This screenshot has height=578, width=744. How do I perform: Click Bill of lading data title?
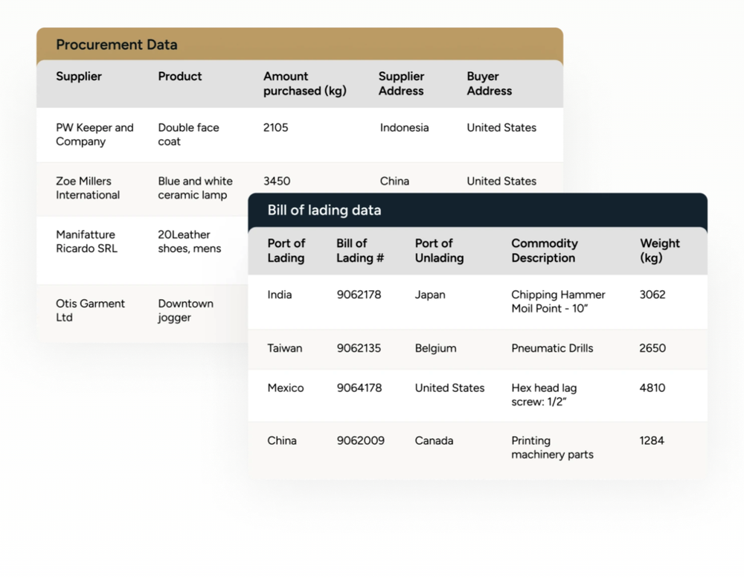(324, 211)
